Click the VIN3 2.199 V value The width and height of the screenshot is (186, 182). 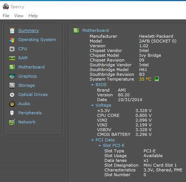[x=144, y=125]
